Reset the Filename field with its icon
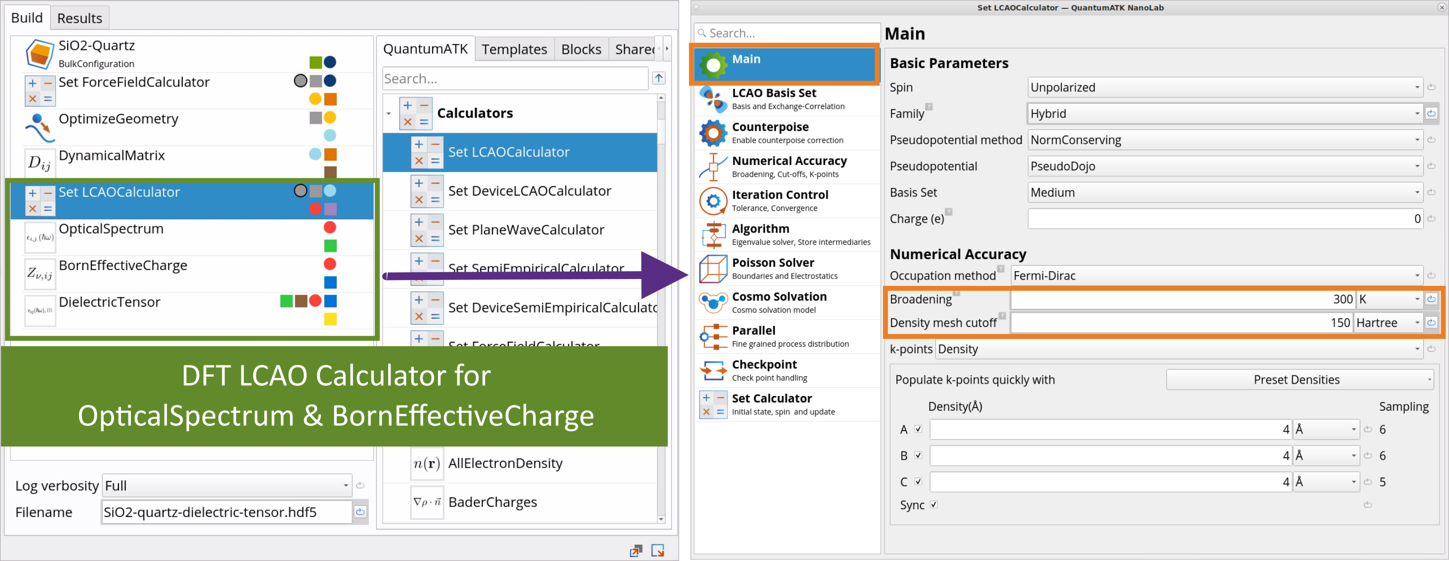The width and height of the screenshot is (1449, 561). (x=361, y=512)
